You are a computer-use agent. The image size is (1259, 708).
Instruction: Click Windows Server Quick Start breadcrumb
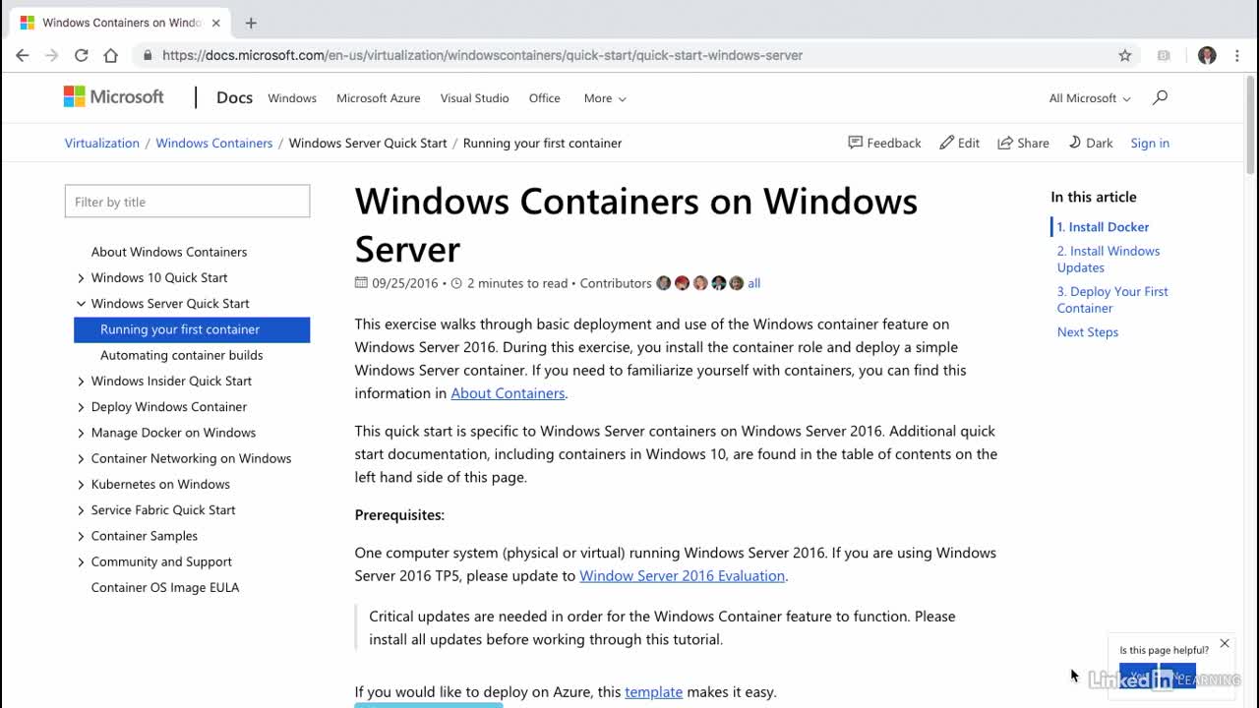tap(368, 143)
